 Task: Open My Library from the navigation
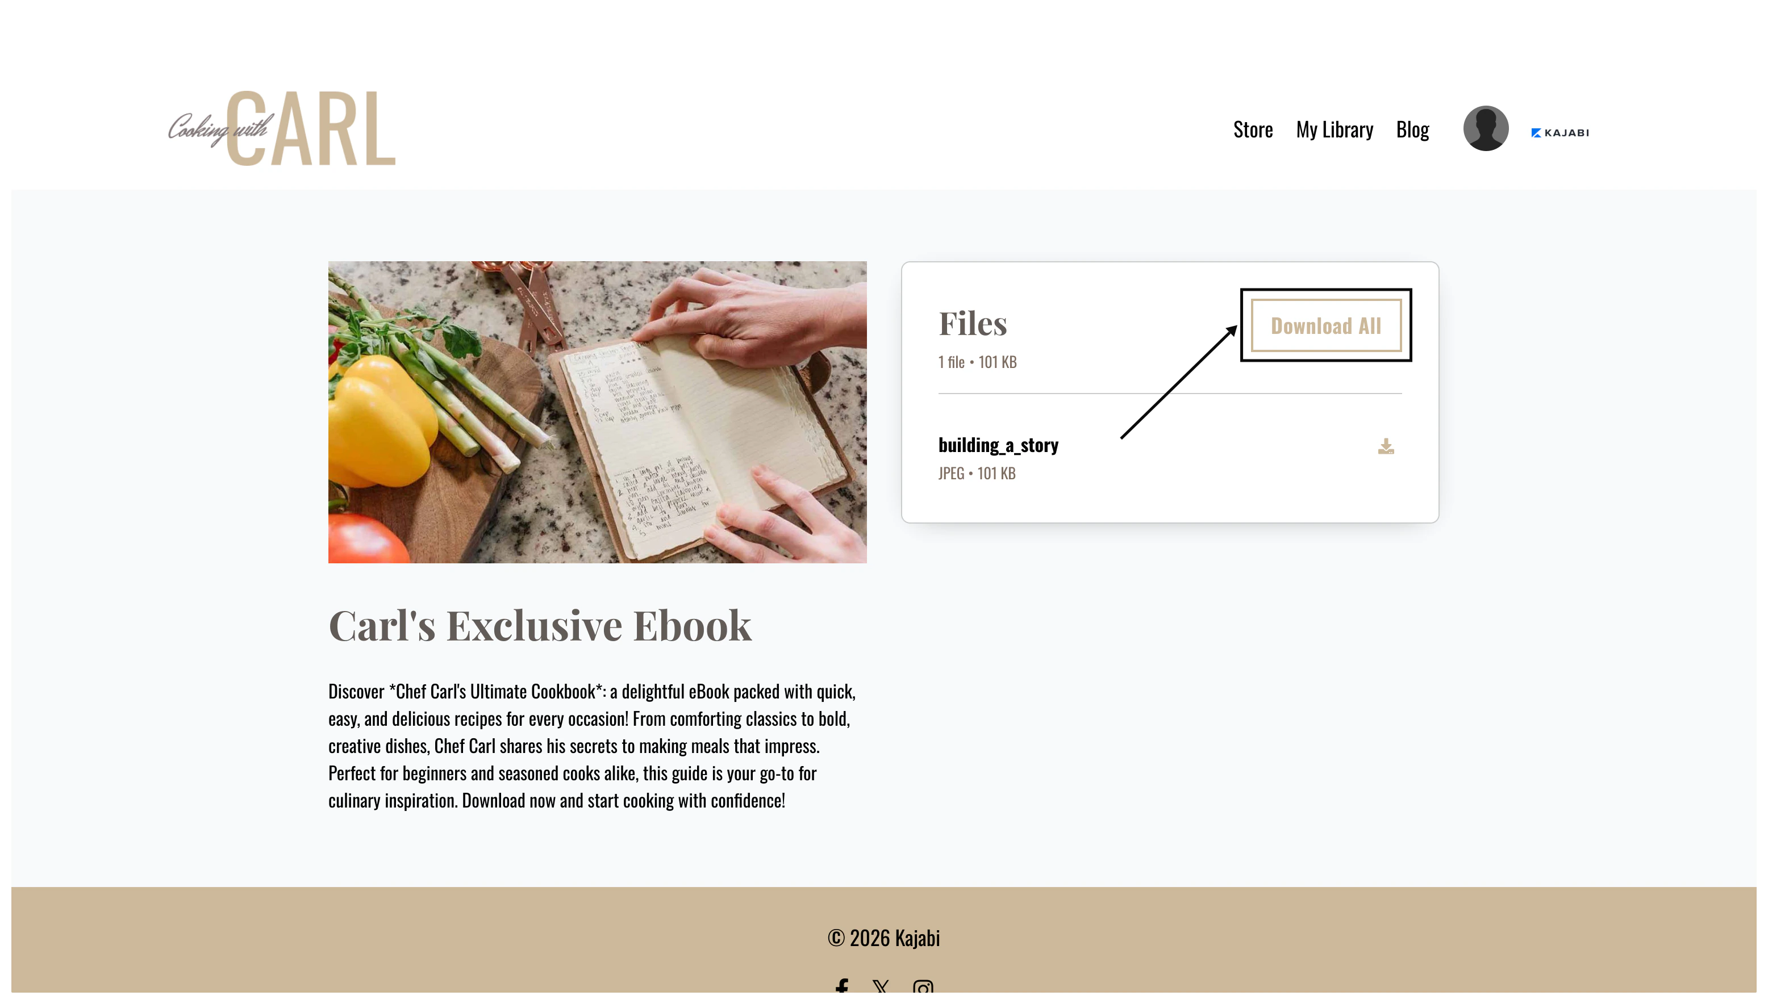coord(1334,129)
